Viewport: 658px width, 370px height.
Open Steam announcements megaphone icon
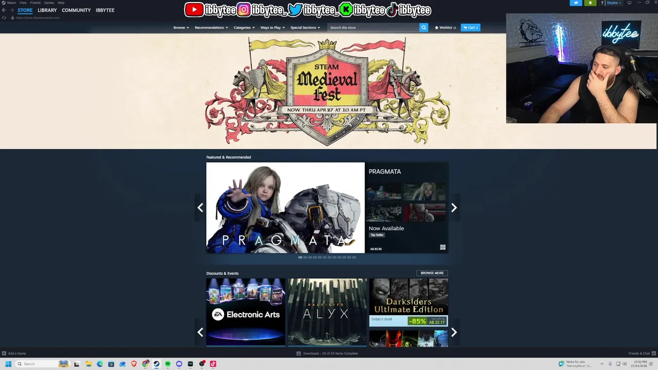576,3
